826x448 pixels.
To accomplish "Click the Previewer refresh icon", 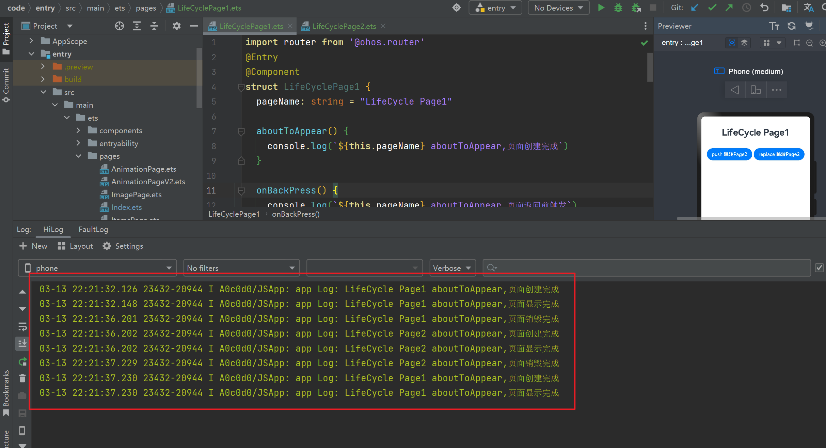I will (x=792, y=26).
